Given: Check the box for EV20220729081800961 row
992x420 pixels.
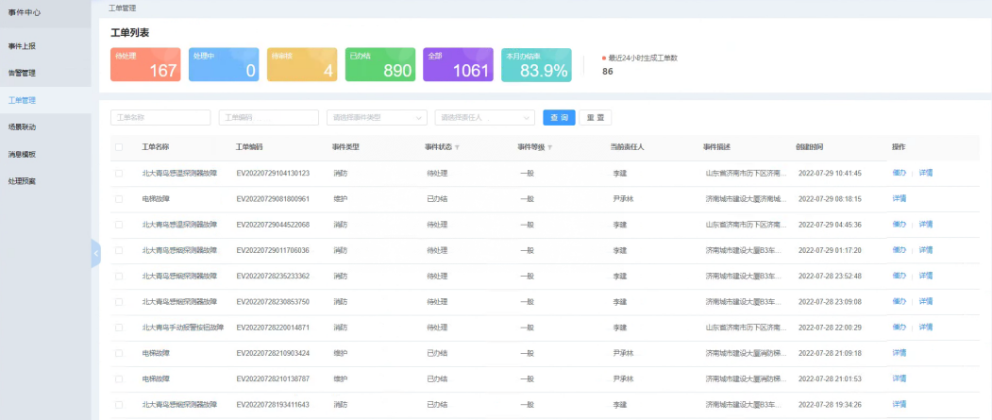Looking at the screenshot, I should pyautogui.click(x=119, y=199).
